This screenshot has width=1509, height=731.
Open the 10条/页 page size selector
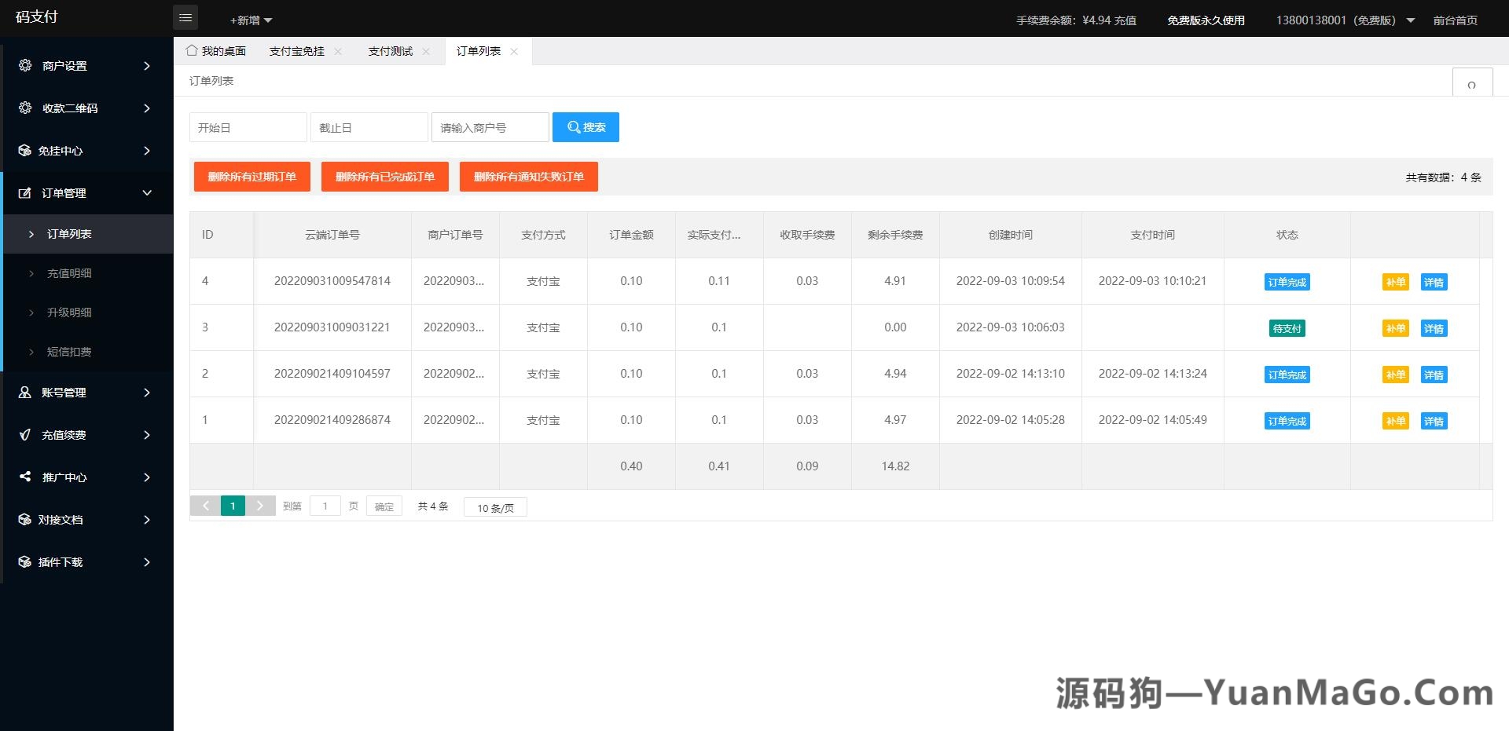(494, 507)
